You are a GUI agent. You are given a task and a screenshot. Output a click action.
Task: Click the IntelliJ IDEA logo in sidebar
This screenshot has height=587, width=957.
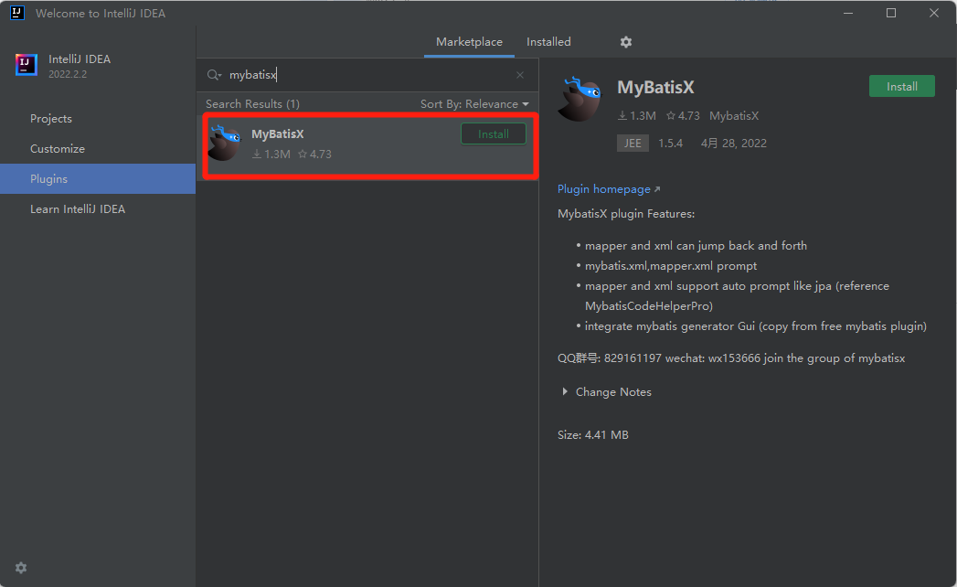click(27, 64)
